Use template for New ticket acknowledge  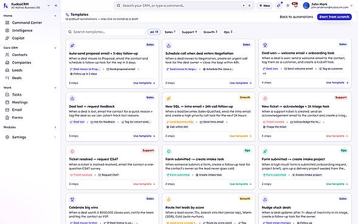(337, 136)
